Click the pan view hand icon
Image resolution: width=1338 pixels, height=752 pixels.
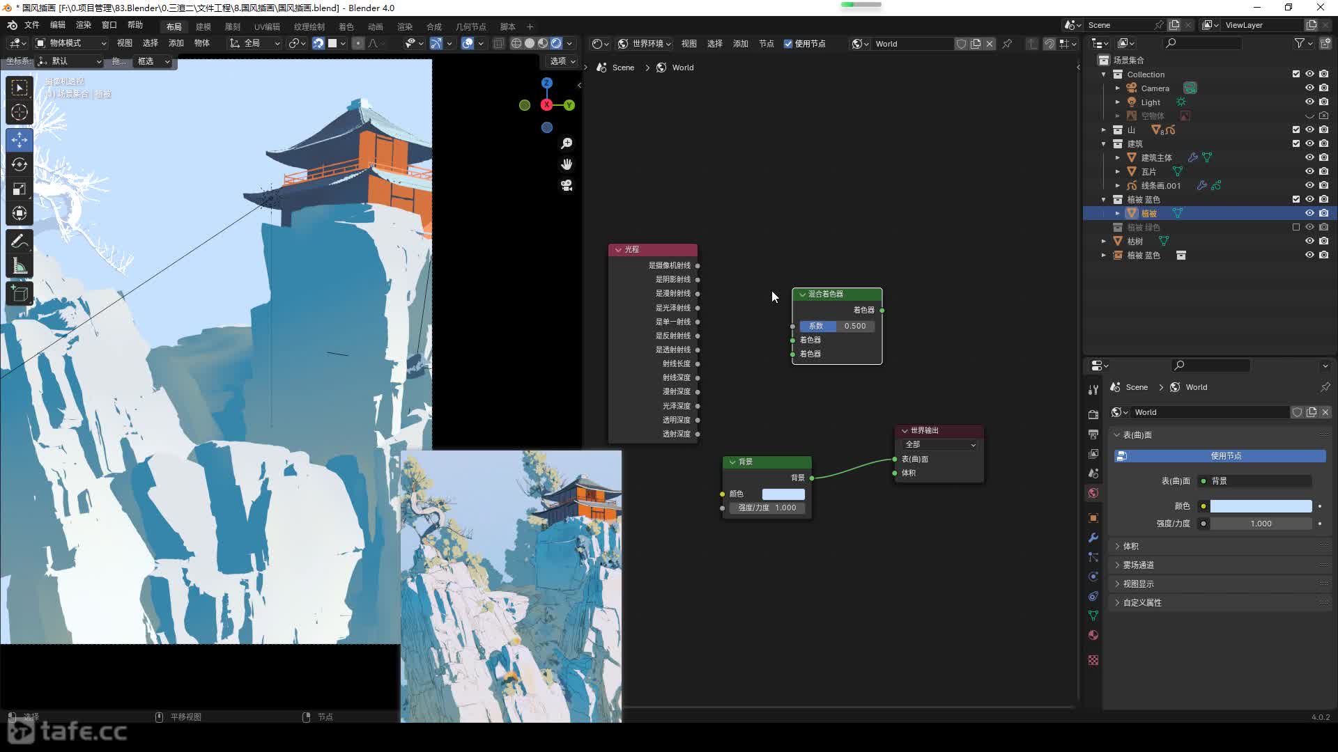pyautogui.click(x=567, y=164)
